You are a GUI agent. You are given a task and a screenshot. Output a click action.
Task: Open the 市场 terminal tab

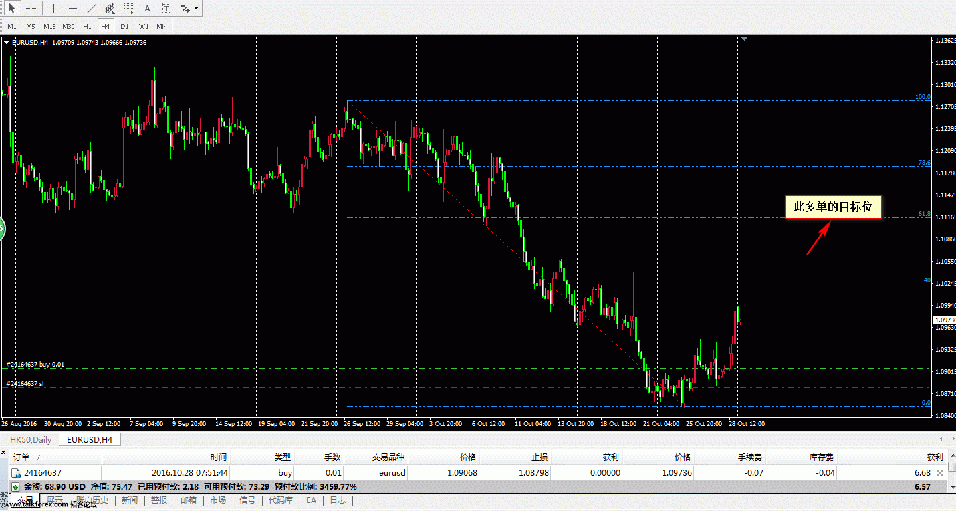click(x=218, y=500)
